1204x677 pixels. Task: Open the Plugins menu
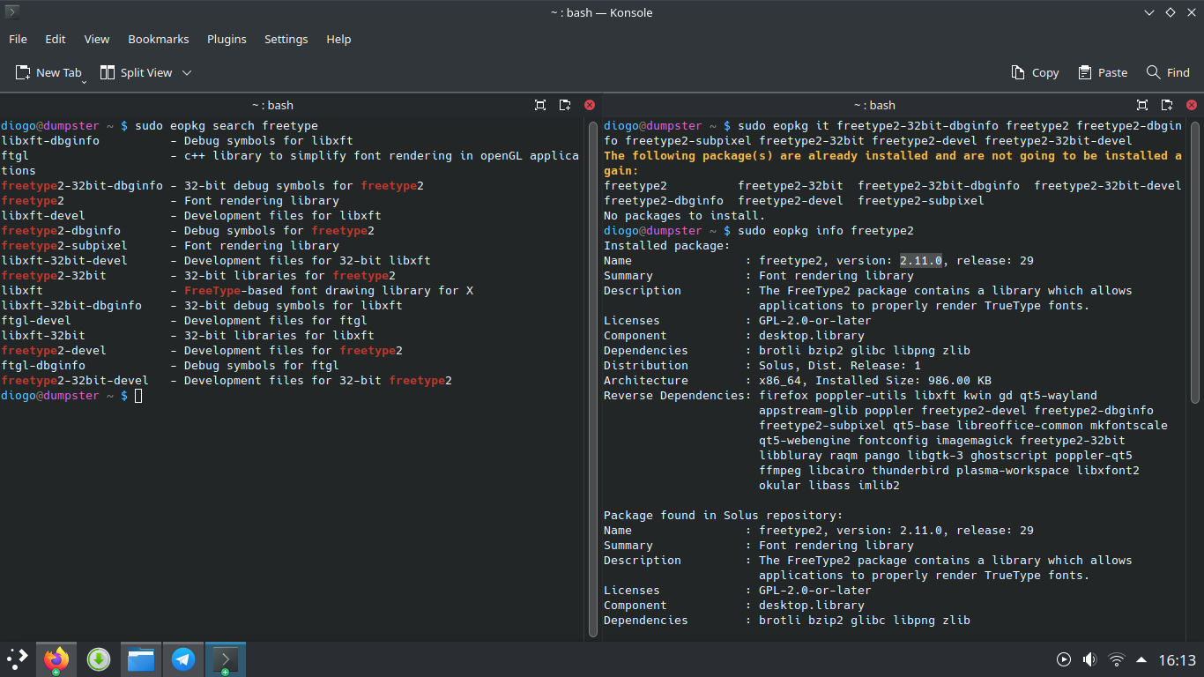pos(227,39)
